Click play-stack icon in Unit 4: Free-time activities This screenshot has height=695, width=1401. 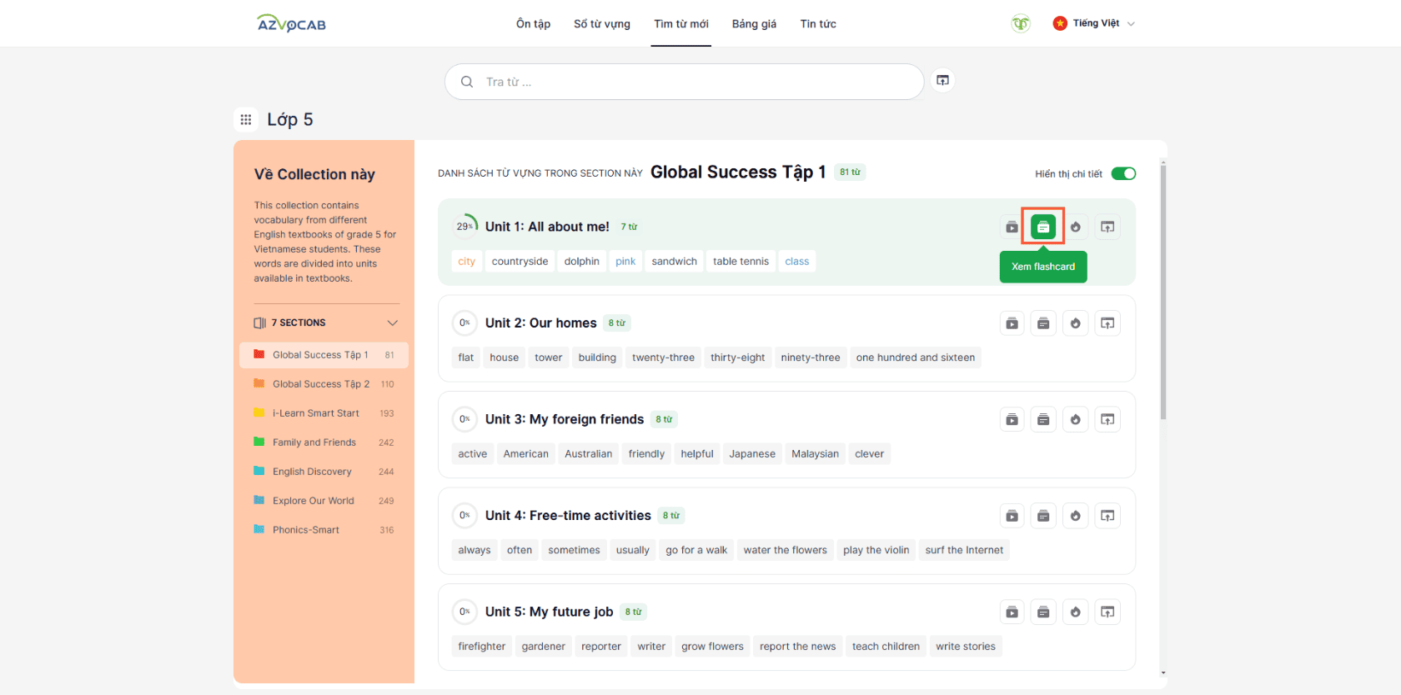point(1012,516)
